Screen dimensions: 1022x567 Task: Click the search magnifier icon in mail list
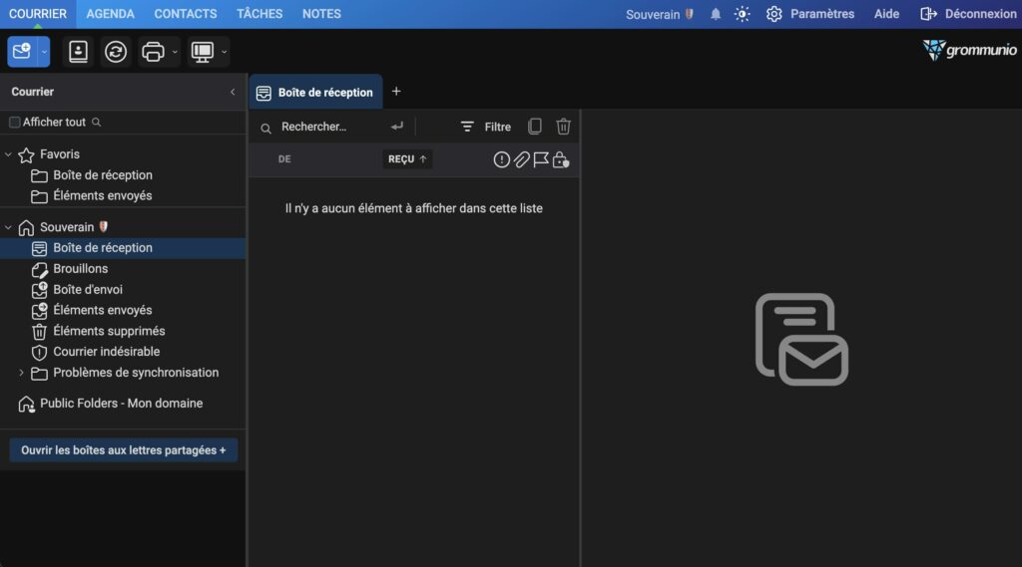pos(265,129)
